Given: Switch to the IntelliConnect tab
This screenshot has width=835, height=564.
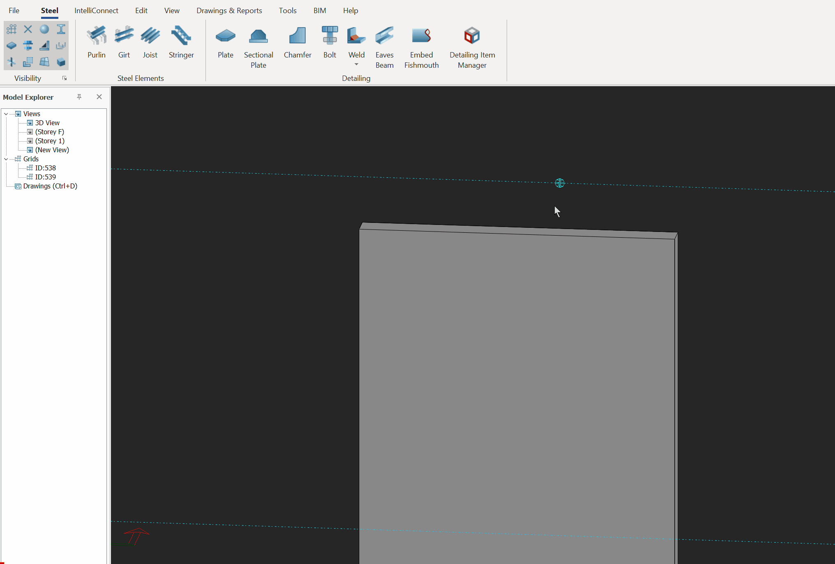Looking at the screenshot, I should coord(96,11).
